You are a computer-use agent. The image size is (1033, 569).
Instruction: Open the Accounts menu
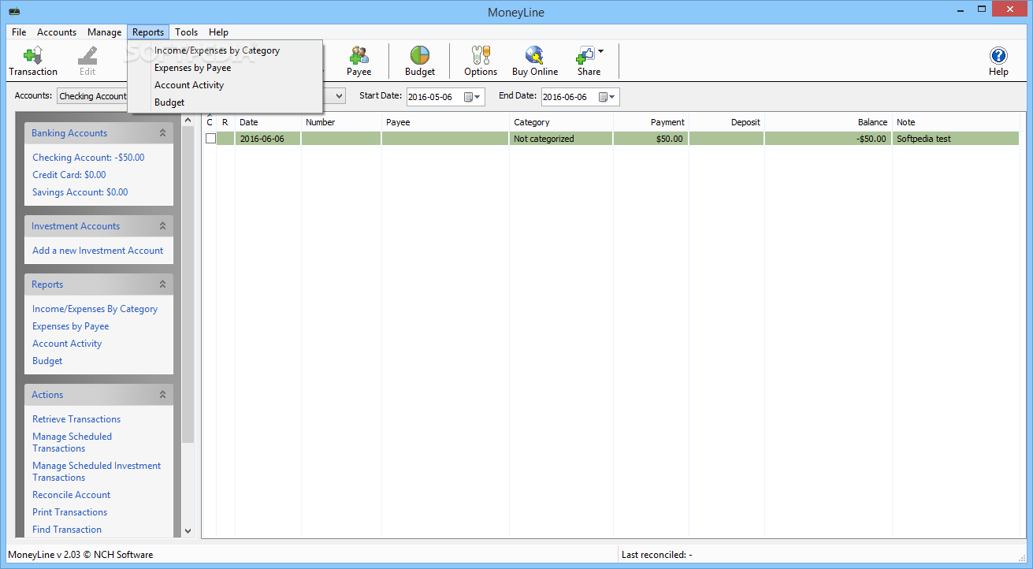coord(57,32)
